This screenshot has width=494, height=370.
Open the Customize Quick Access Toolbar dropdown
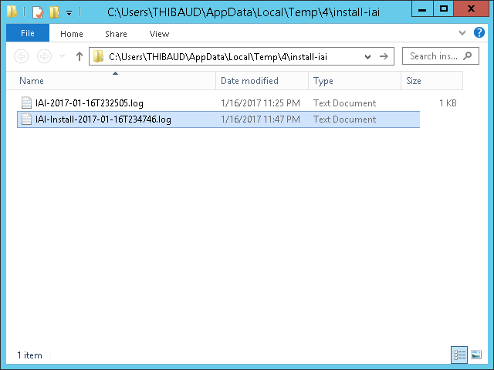coord(69,12)
